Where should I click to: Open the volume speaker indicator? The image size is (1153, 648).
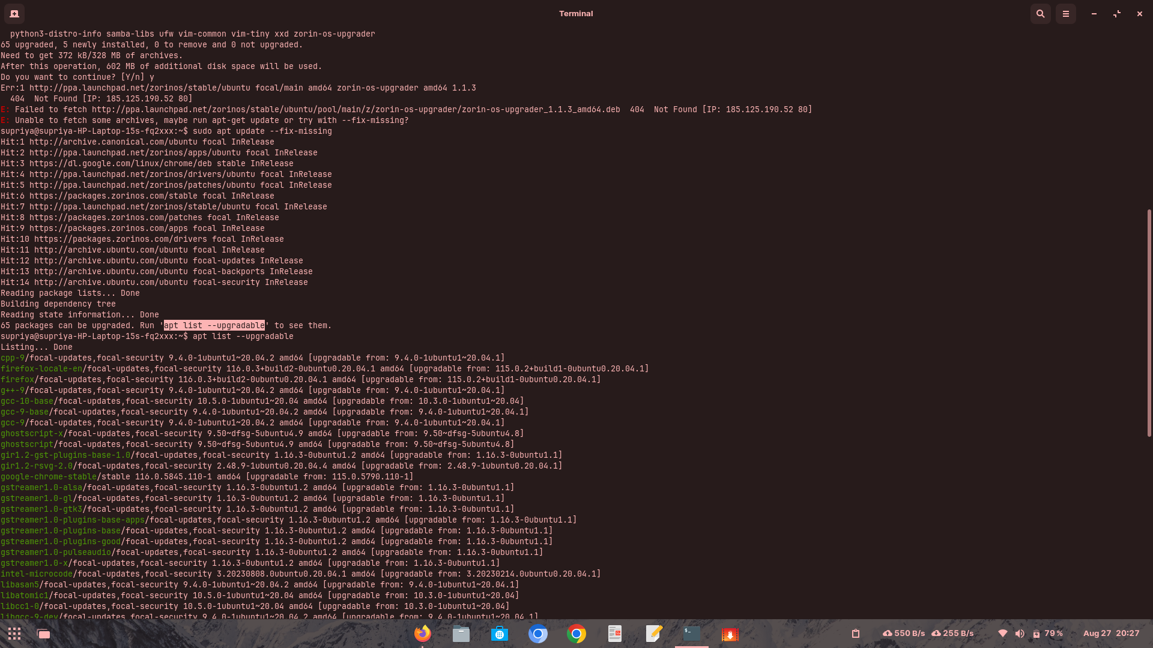pyautogui.click(x=1020, y=634)
